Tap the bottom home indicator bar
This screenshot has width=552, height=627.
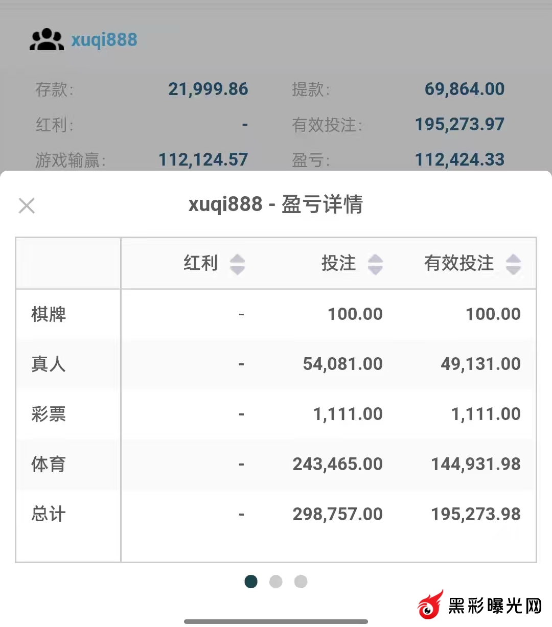click(276, 621)
